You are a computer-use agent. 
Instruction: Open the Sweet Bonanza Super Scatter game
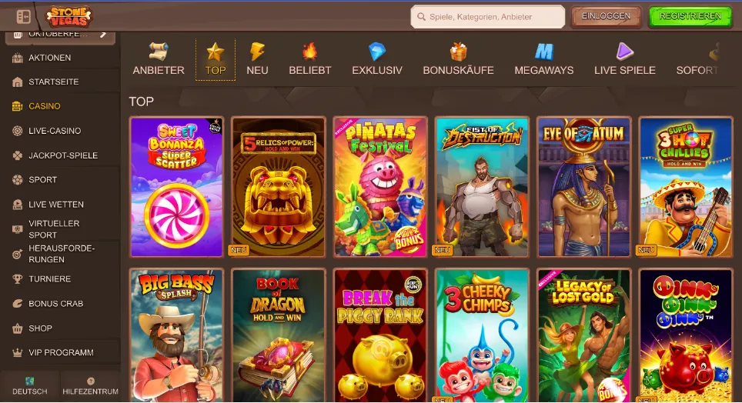tap(176, 187)
